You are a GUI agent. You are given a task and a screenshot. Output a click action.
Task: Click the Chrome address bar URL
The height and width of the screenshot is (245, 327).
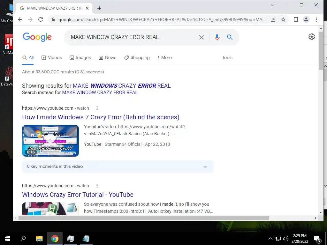tap(162, 19)
